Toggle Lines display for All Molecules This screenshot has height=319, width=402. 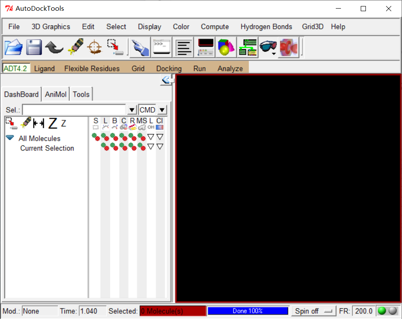[104, 137]
